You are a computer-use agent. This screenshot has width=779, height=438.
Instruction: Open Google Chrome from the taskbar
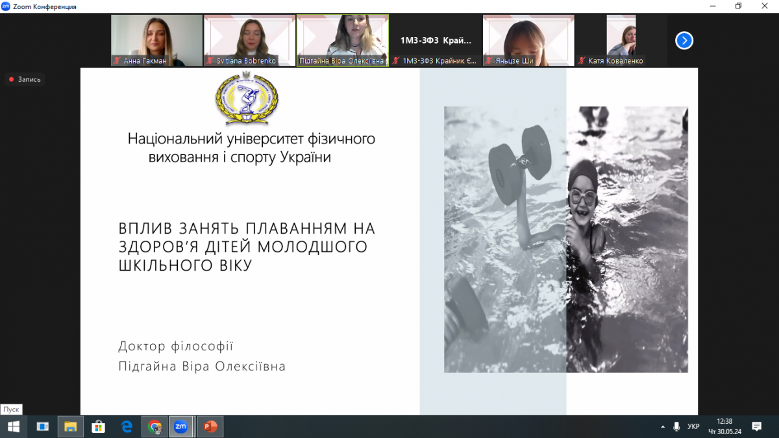click(155, 426)
